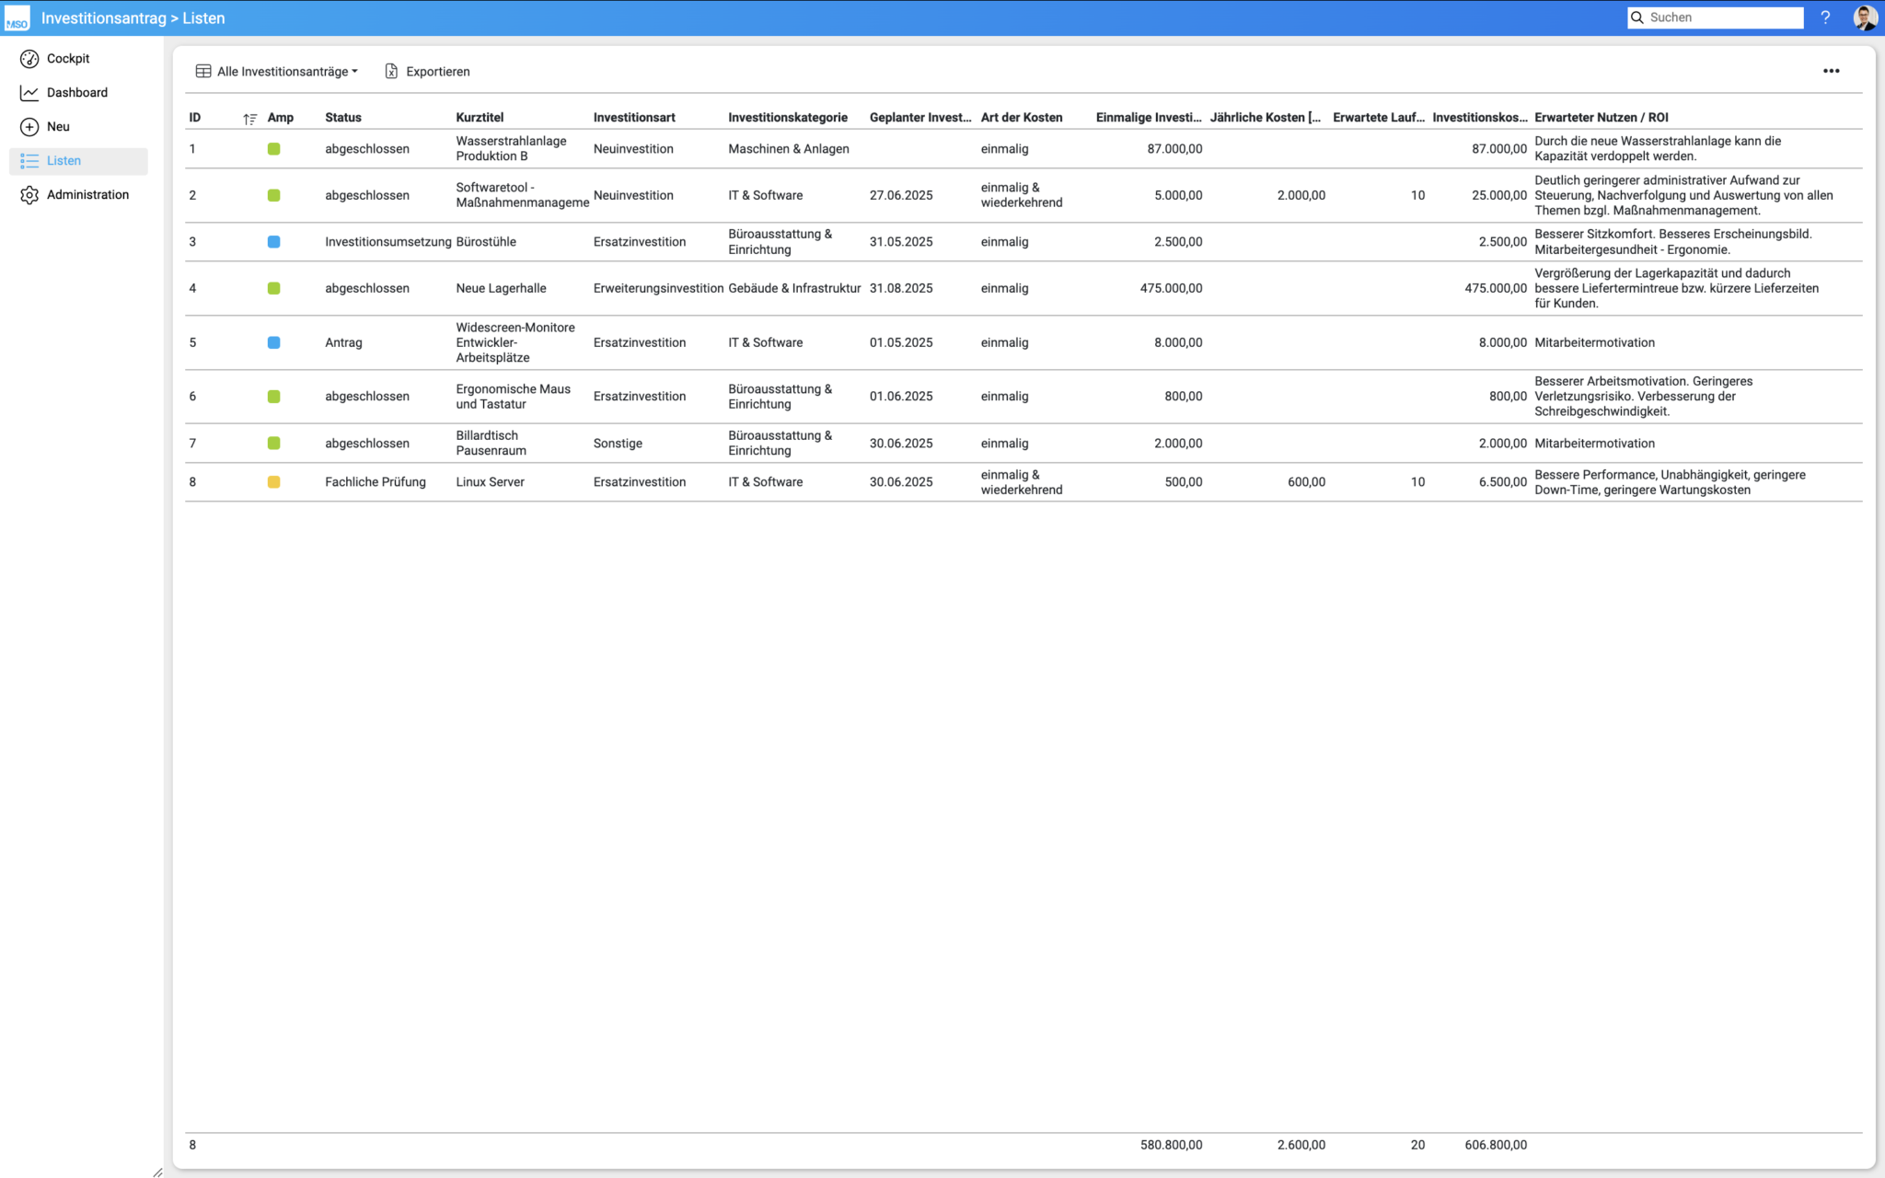The width and height of the screenshot is (1885, 1178).
Task: Click the Sonstige investment type cell
Action: point(618,444)
